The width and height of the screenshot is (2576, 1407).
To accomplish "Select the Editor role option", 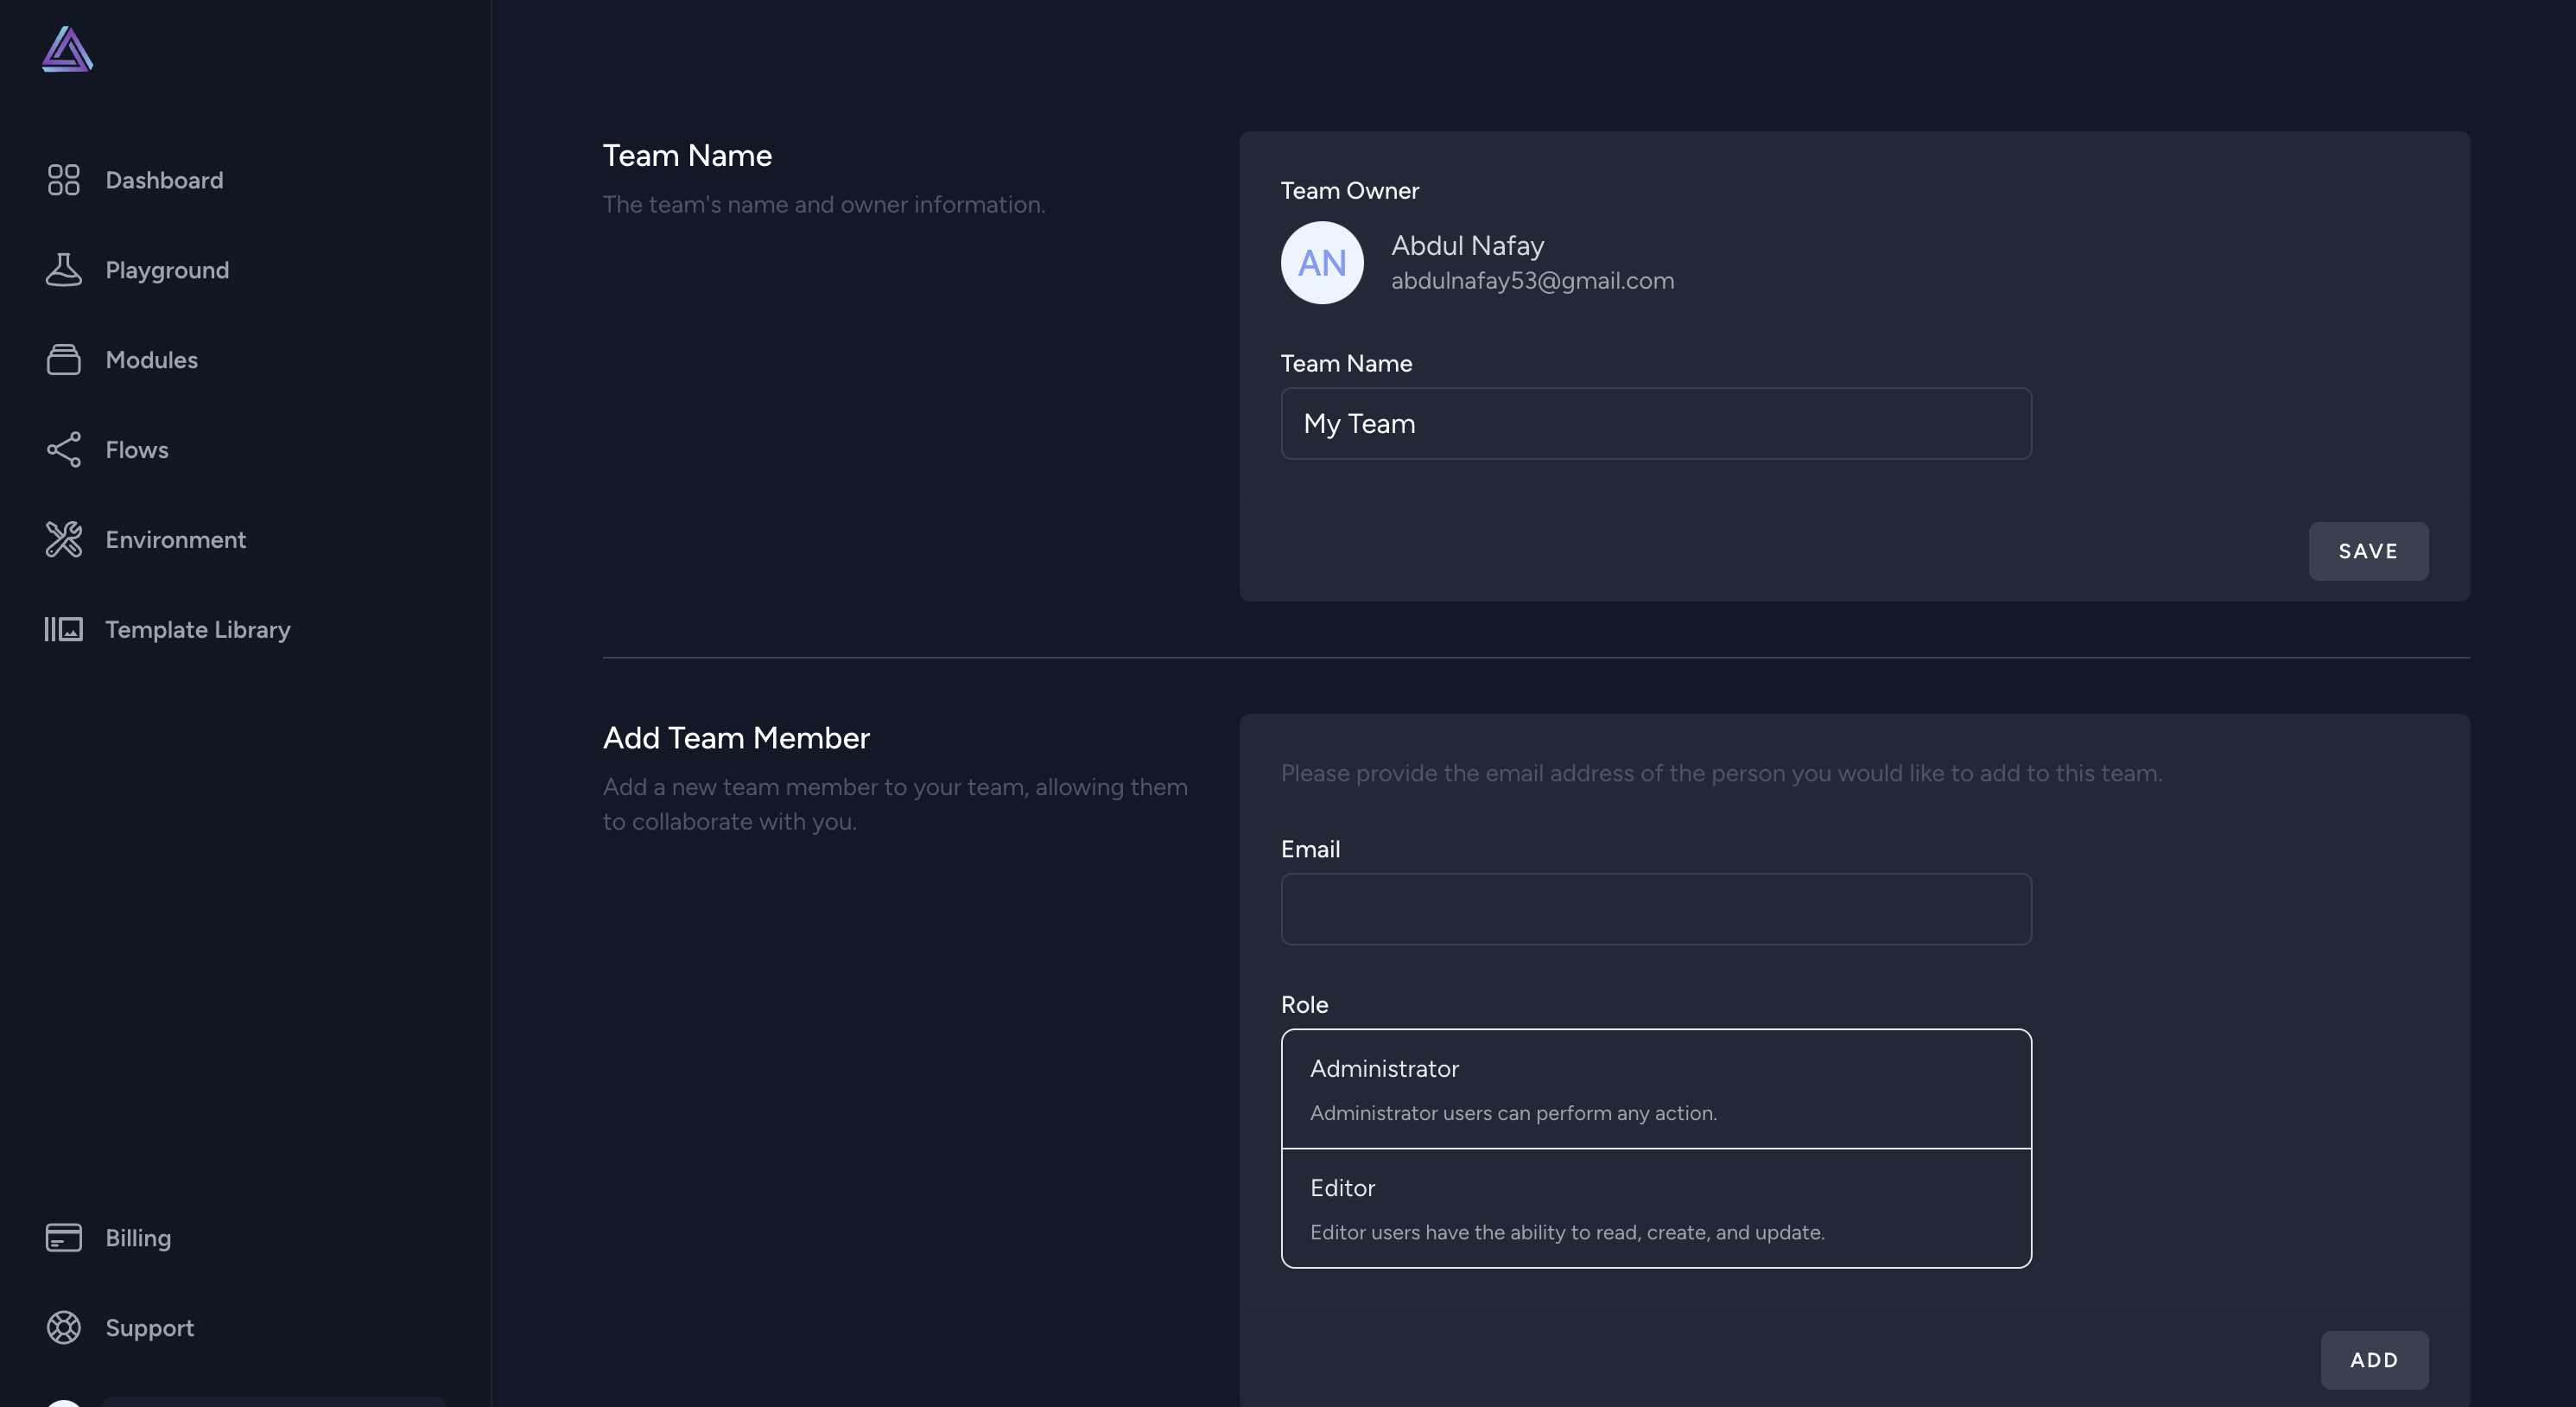I will click(1655, 1208).
